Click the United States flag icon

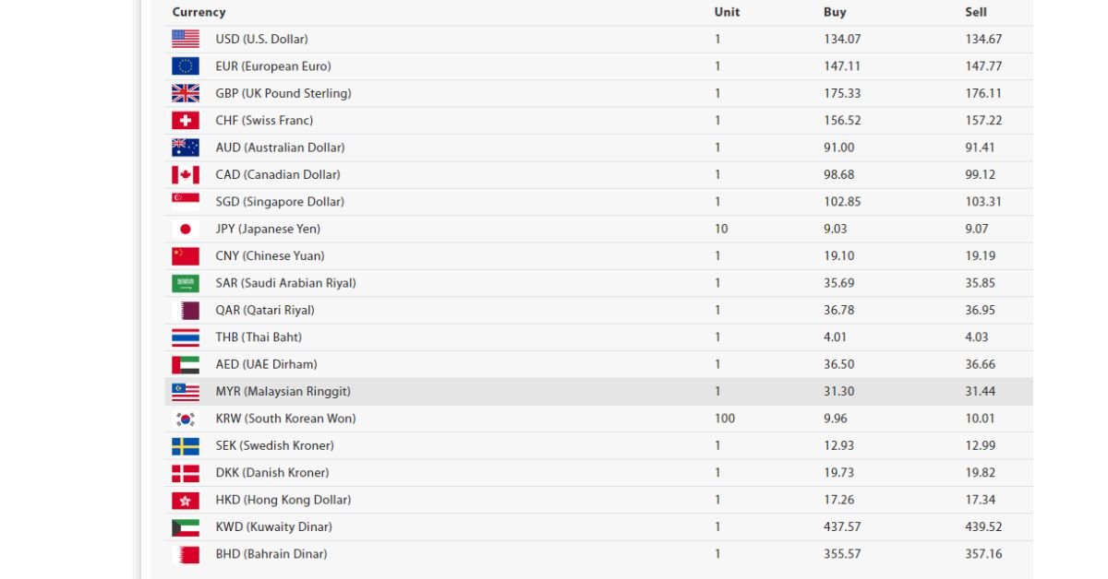click(185, 39)
